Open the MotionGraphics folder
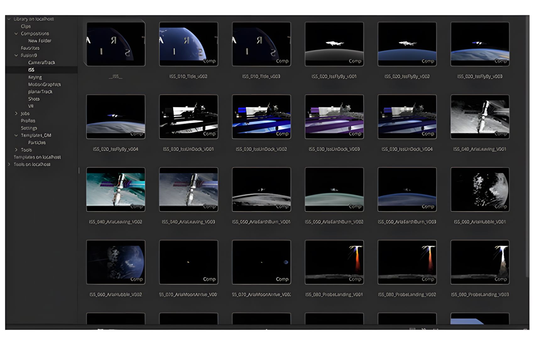534x345 pixels. pyautogui.click(x=44, y=84)
